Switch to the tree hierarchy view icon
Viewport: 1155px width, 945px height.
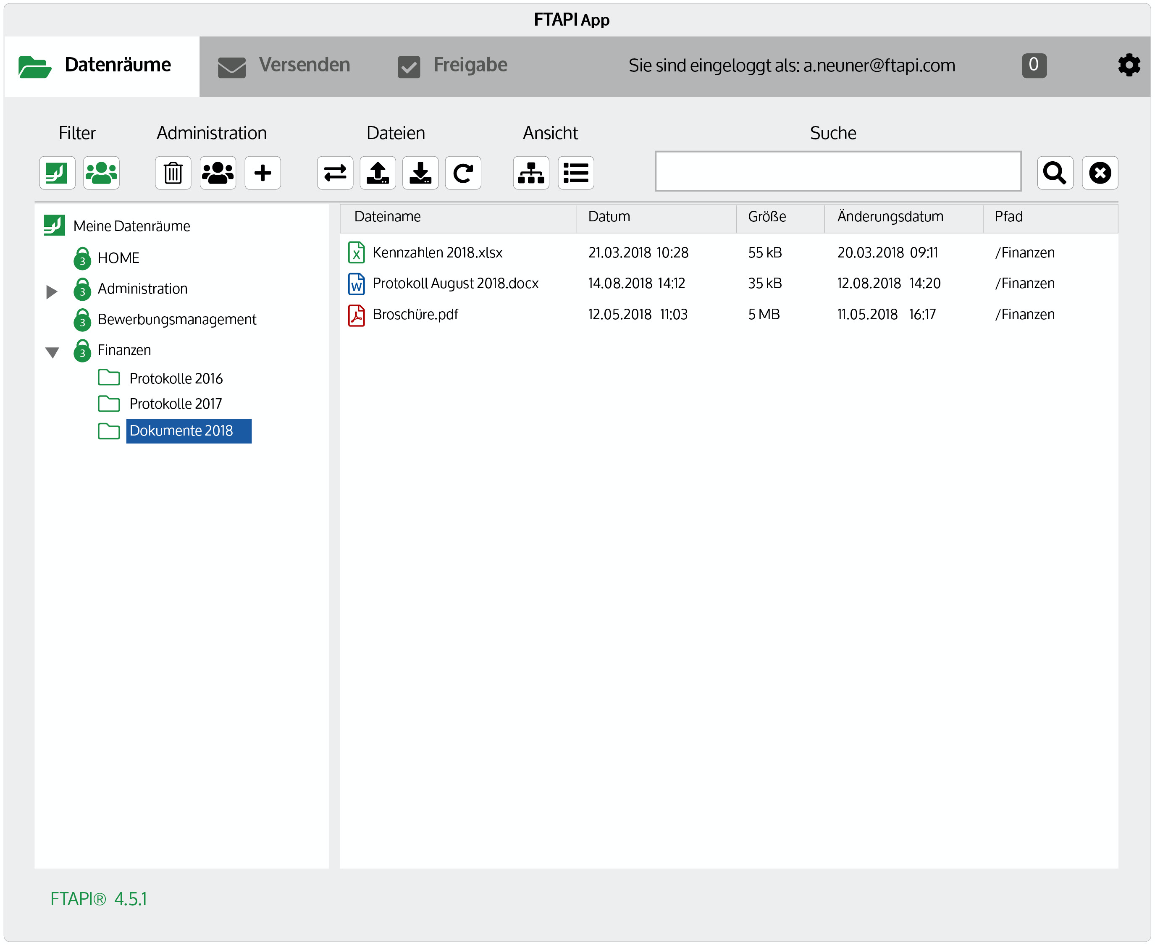pyautogui.click(x=531, y=173)
